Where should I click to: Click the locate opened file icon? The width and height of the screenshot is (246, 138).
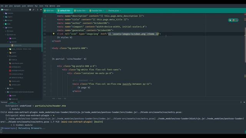30,10
